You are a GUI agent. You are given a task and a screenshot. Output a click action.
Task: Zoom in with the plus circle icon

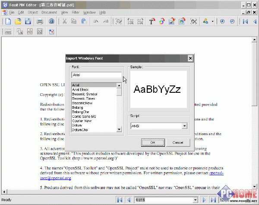(222, 22)
